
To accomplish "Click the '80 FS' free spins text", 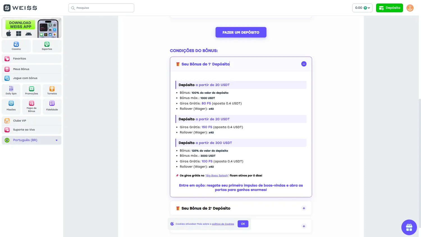I will pos(206,103).
